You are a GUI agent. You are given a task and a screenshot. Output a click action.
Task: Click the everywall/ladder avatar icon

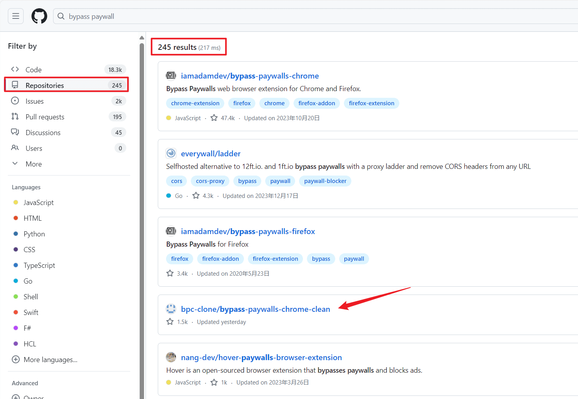pos(171,153)
